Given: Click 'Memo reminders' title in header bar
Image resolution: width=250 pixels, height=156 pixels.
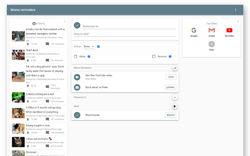Looking at the screenshot, I should pos(23,10).
